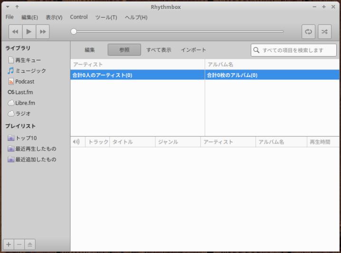Click the previous track button
The width and height of the screenshot is (341, 253).
click(x=16, y=32)
